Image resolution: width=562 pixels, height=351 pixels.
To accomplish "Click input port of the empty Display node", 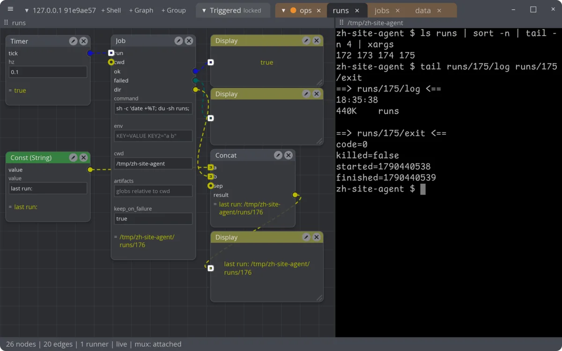I will point(211,118).
